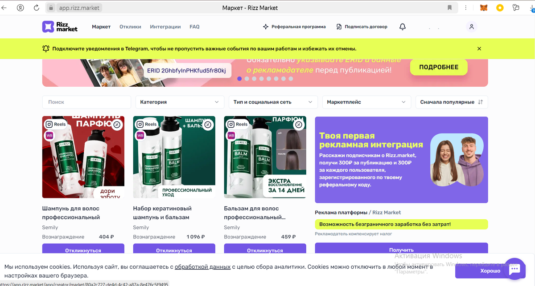This screenshot has width=535, height=286.
Task: Click the 404 ₽ reward value
Action: point(107,237)
